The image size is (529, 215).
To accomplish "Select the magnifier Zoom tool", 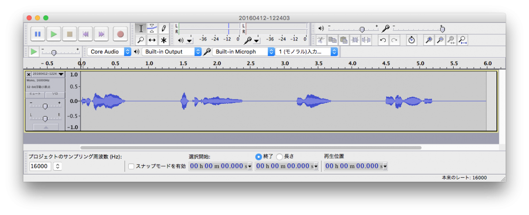I will (141, 40).
